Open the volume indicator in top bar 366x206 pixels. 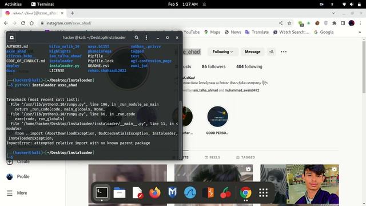point(352,4)
